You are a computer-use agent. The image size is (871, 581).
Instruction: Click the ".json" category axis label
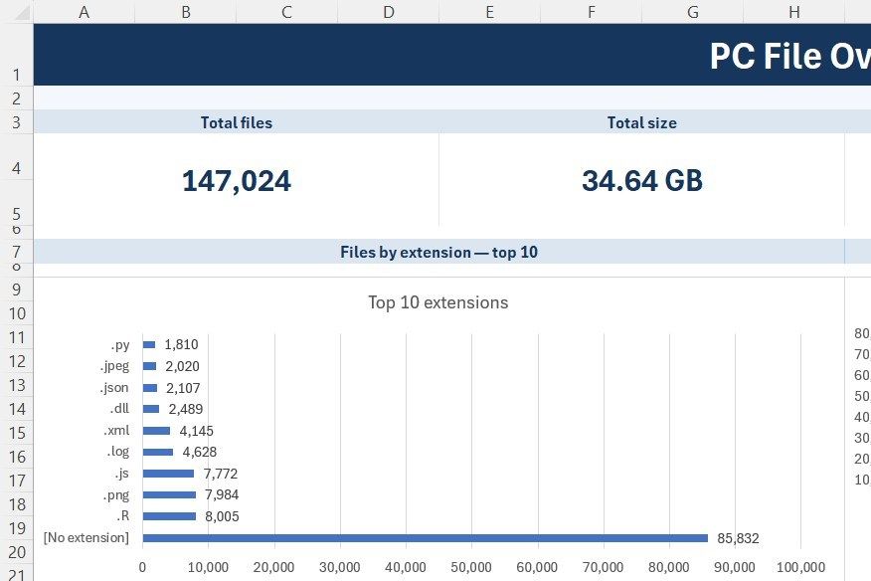(114, 388)
